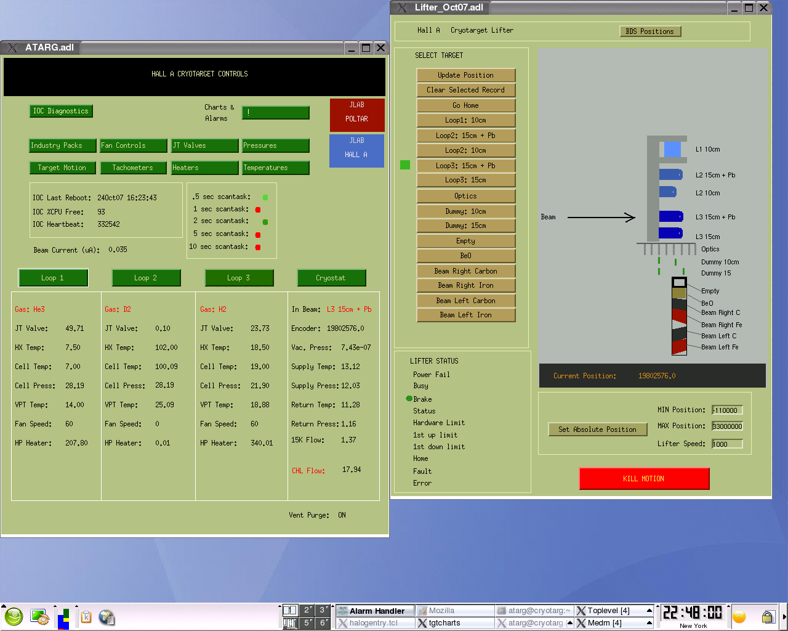Expand the atarg@cryotarg taskbar group arrow
The width and height of the screenshot is (788, 631).
569,623
